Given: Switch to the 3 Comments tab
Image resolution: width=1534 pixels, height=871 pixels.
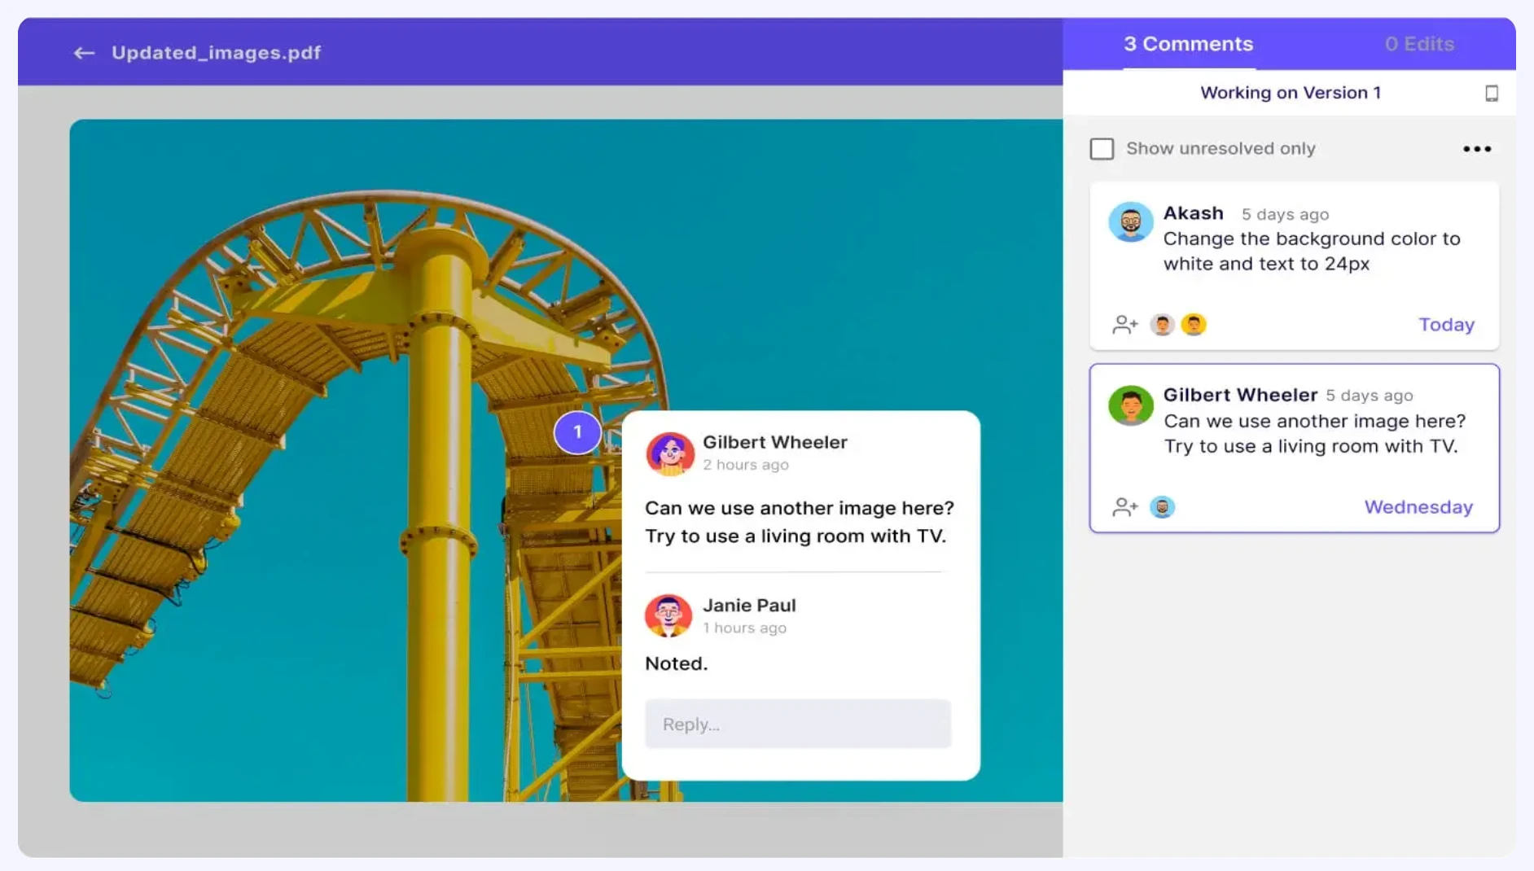Looking at the screenshot, I should tap(1189, 44).
